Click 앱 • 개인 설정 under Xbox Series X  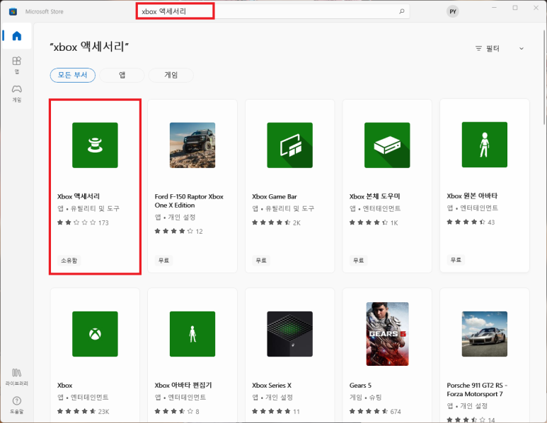click(x=272, y=398)
